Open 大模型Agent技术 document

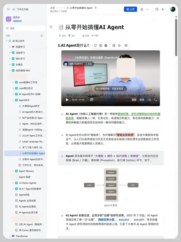click(31, 106)
